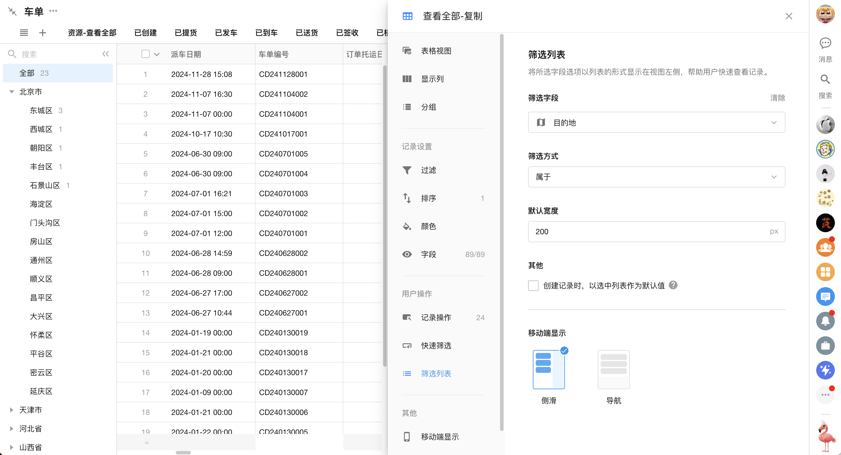Viewport: 841px width, 455px height.
Task: Close the 查看全部-复制 settings panel
Action: tap(789, 16)
